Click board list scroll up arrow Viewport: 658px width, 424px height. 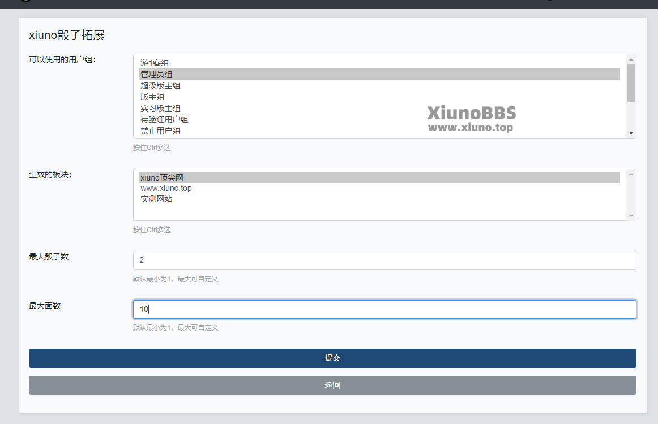point(631,174)
